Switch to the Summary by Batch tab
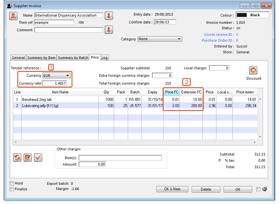This screenshot has height=204, width=279. pos(73,58)
